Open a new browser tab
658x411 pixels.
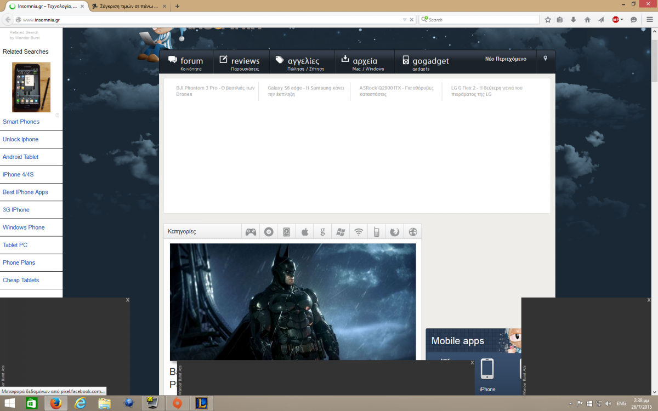pos(177,6)
